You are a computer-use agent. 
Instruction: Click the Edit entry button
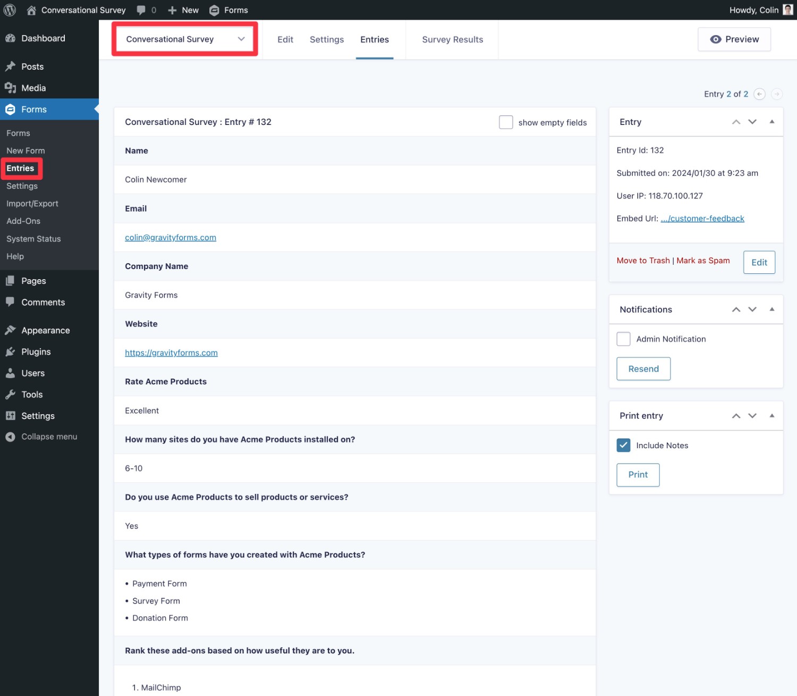point(759,262)
